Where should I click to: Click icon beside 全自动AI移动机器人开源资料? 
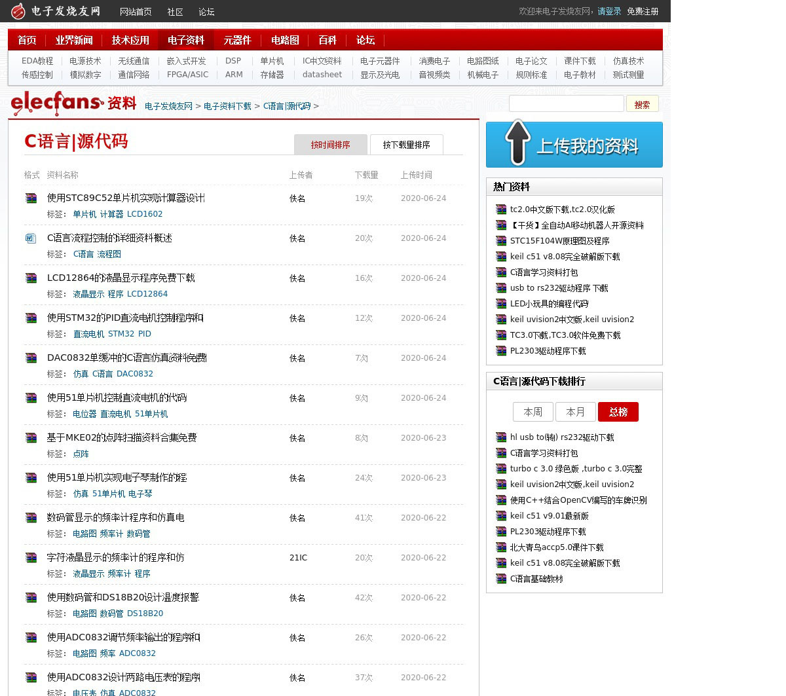click(501, 225)
